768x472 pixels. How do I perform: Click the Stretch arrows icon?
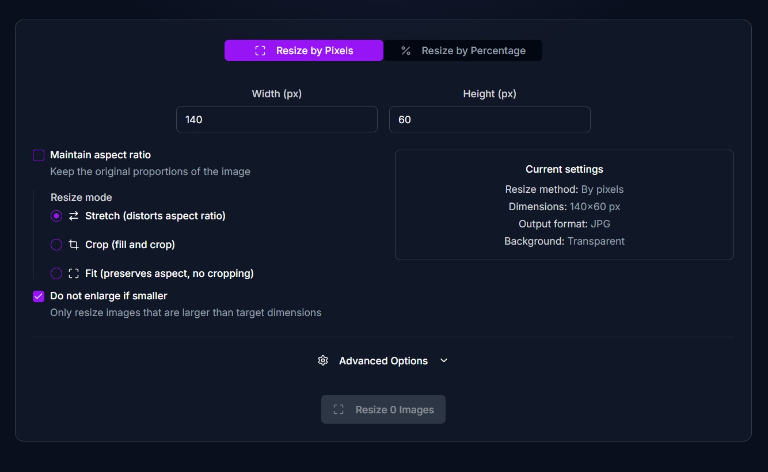(x=74, y=216)
